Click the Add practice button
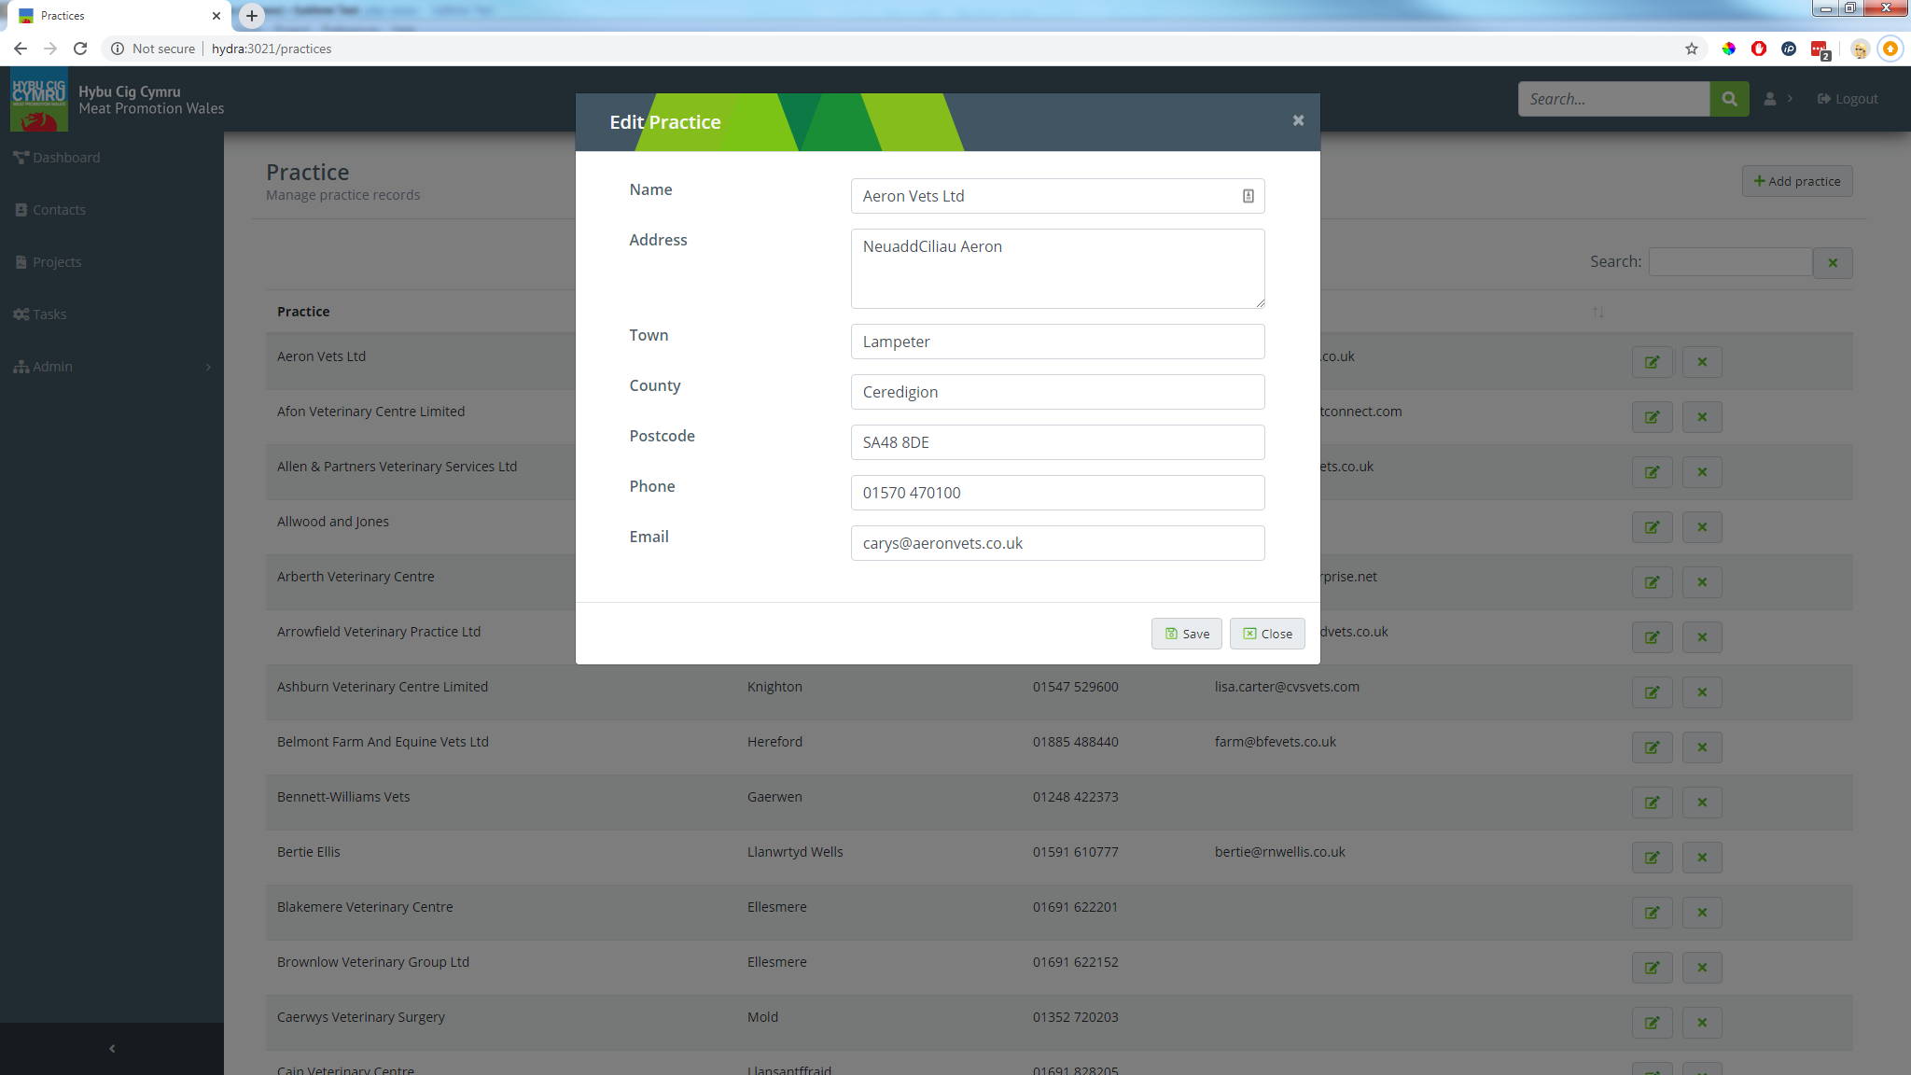The height and width of the screenshot is (1075, 1911). pyautogui.click(x=1796, y=181)
